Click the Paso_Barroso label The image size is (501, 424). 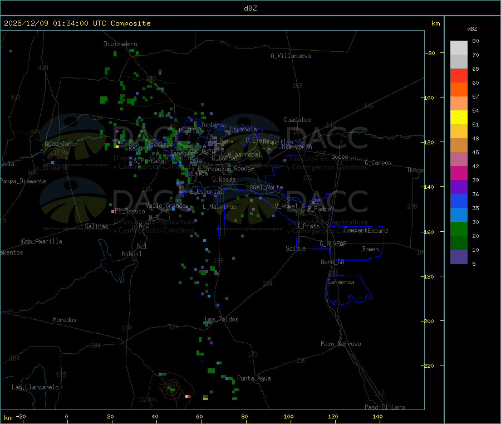click(341, 344)
